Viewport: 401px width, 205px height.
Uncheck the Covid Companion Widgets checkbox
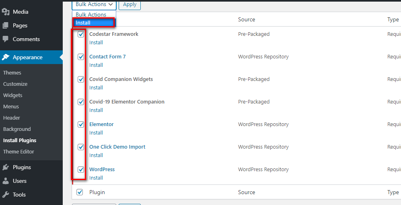click(81, 79)
